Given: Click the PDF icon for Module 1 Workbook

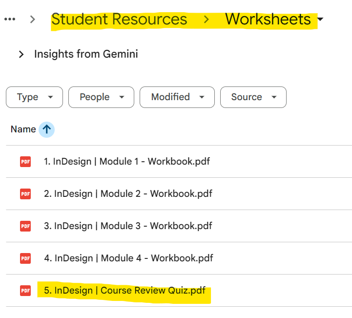Looking at the screenshot, I should coord(25,161).
